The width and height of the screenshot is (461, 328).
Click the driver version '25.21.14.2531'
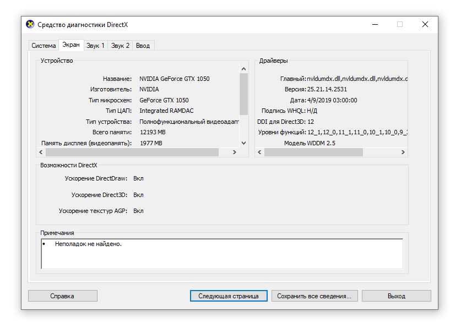point(327,89)
